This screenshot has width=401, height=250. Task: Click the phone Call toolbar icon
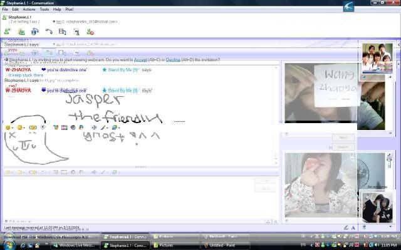point(49,32)
